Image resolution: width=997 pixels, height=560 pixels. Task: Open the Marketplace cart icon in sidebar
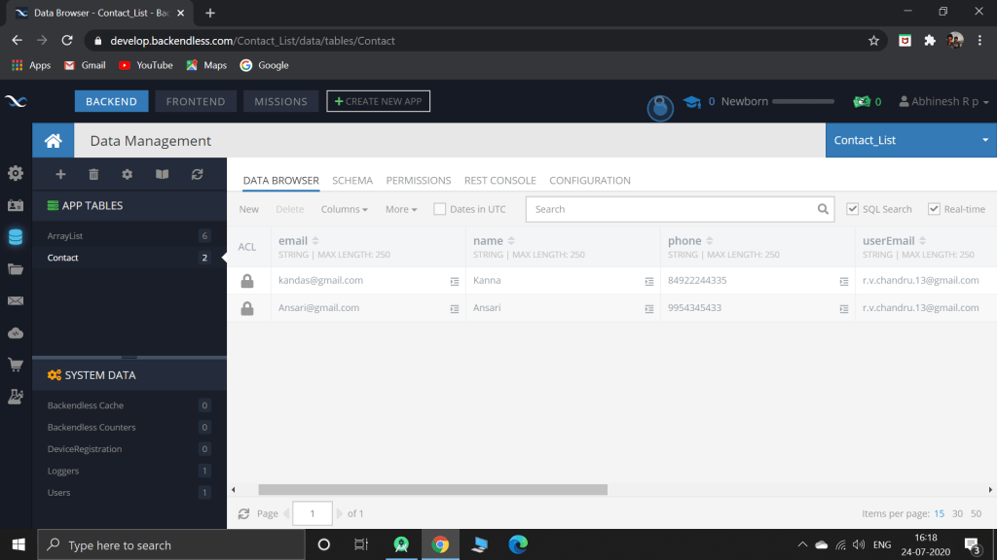16,365
